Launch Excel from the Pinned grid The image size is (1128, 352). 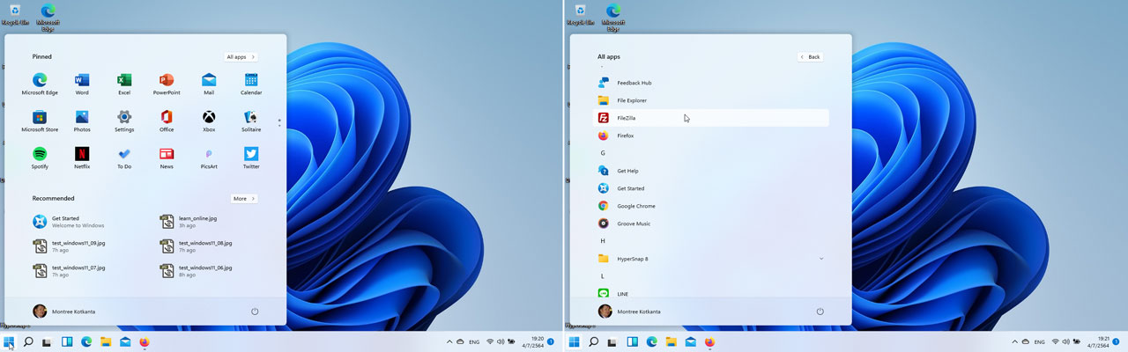(124, 84)
